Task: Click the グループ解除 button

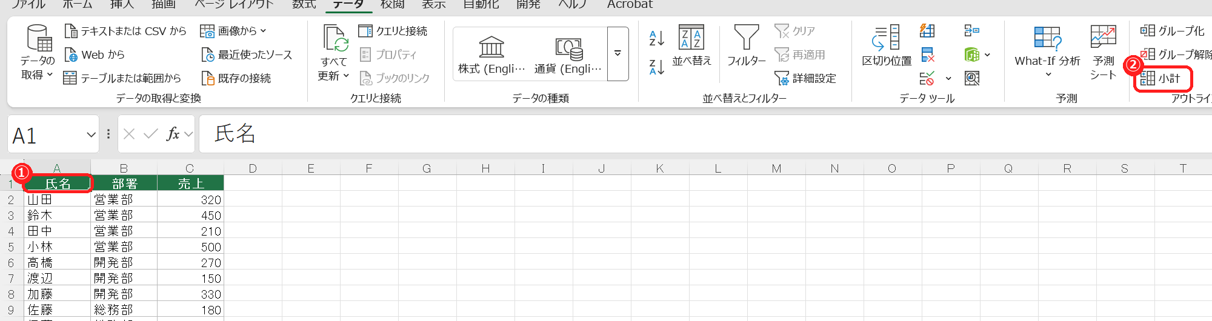Action: click(x=1176, y=55)
